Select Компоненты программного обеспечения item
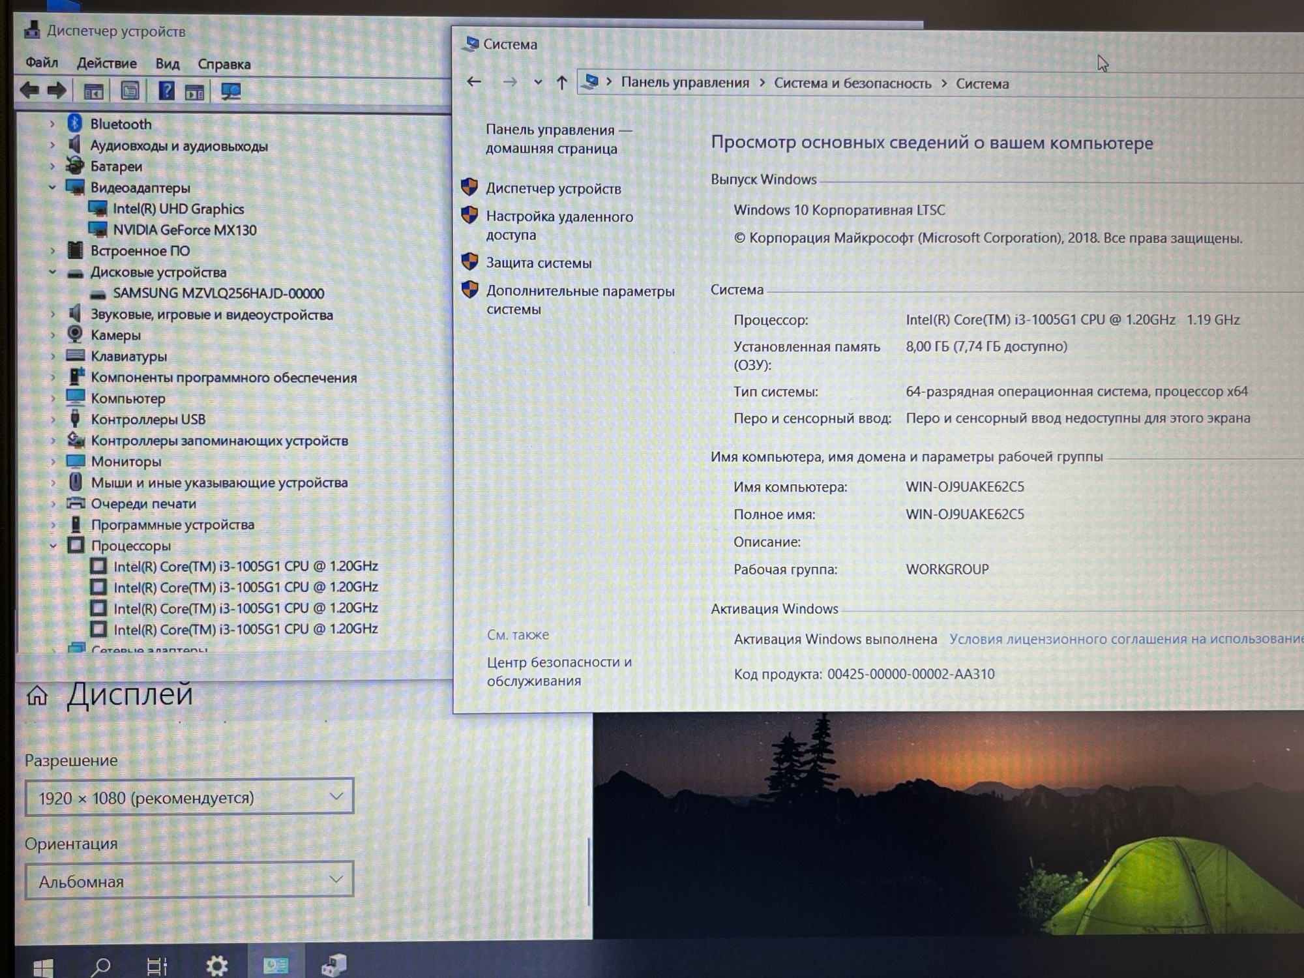This screenshot has height=978, width=1304. point(224,377)
